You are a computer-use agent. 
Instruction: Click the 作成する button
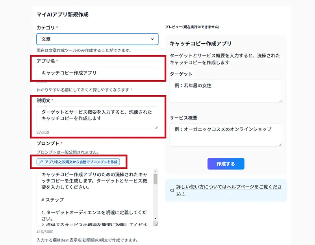click(226, 164)
